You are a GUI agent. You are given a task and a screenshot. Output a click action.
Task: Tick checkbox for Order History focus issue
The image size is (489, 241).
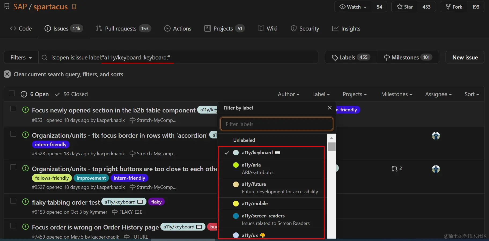coord(13,226)
